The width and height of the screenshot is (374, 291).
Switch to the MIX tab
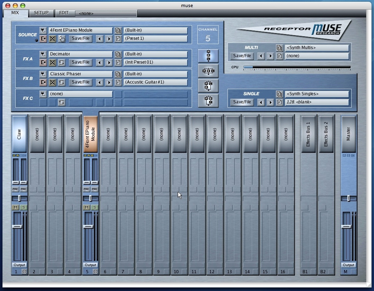(x=15, y=13)
